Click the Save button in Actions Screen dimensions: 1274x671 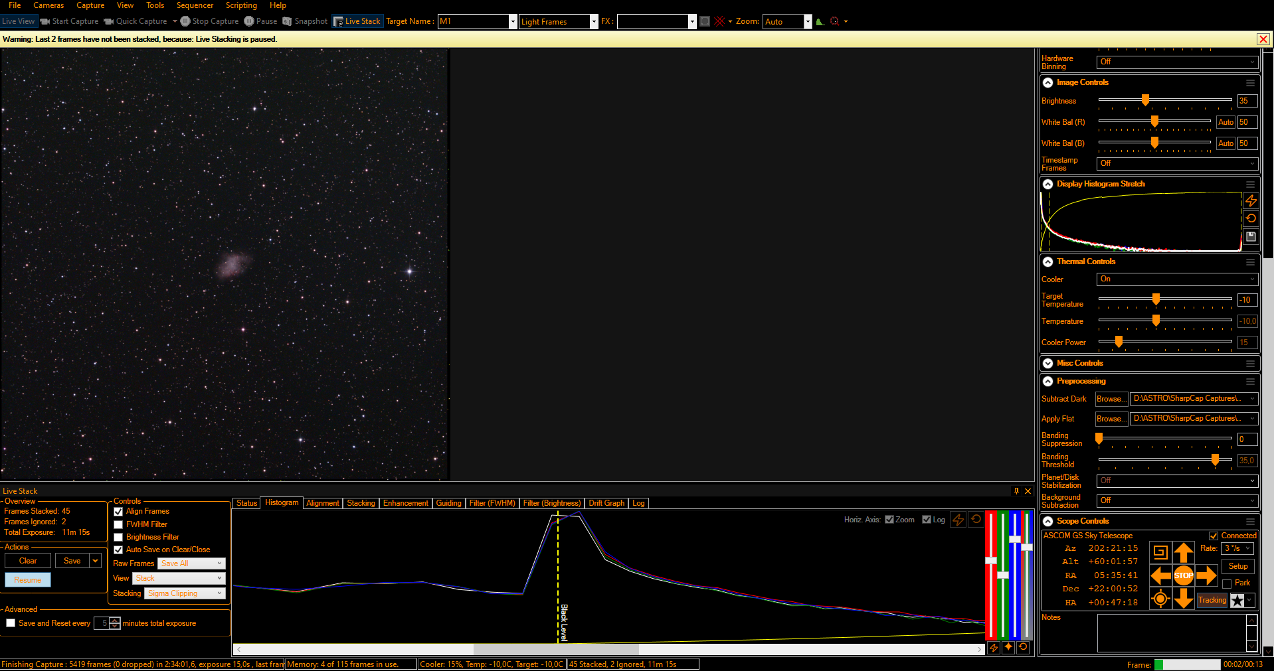click(x=72, y=561)
